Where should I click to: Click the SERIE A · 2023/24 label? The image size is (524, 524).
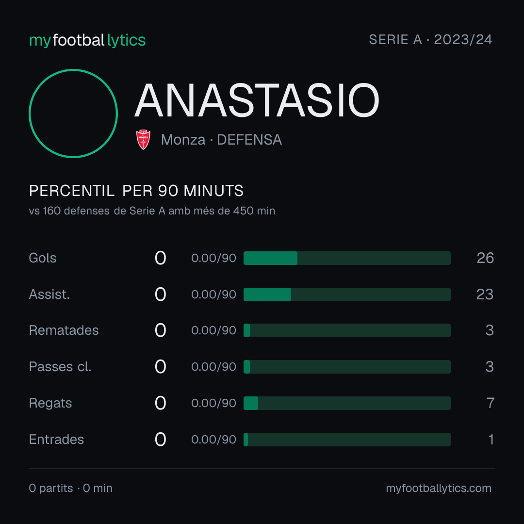pyautogui.click(x=430, y=40)
